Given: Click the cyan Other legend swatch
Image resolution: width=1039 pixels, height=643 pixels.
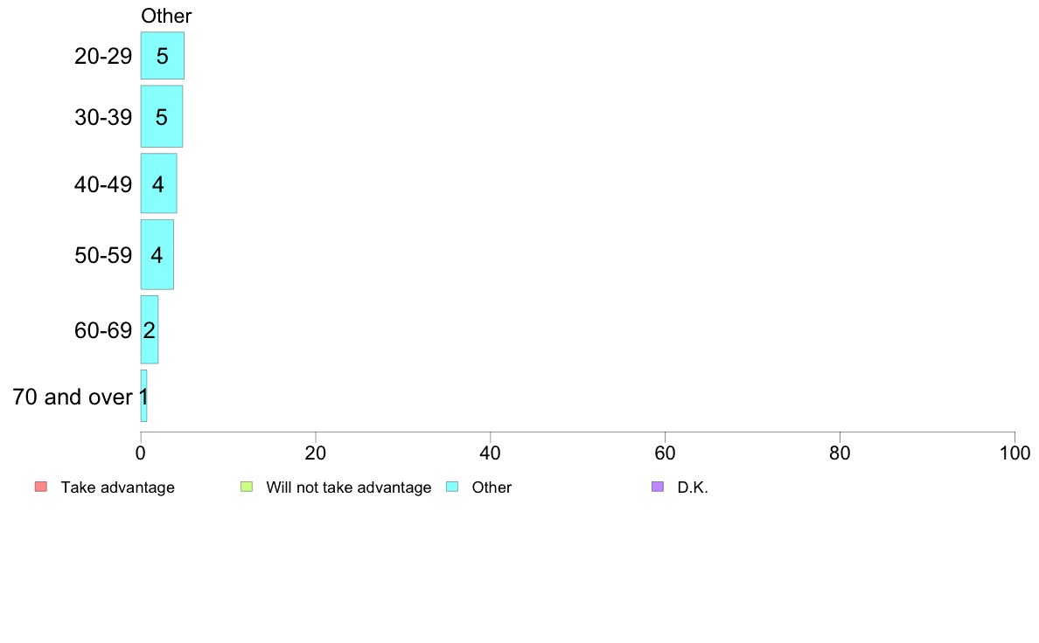Looking at the screenshot, I should pos(452,487).
